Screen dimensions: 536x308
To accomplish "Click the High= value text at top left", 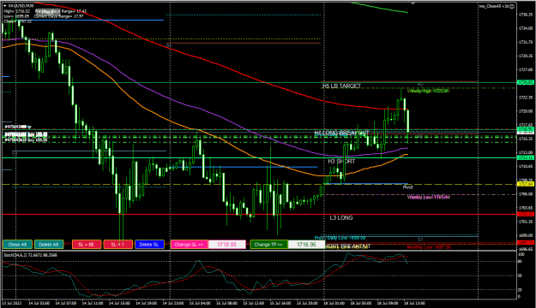I will [x=17, y=11].
